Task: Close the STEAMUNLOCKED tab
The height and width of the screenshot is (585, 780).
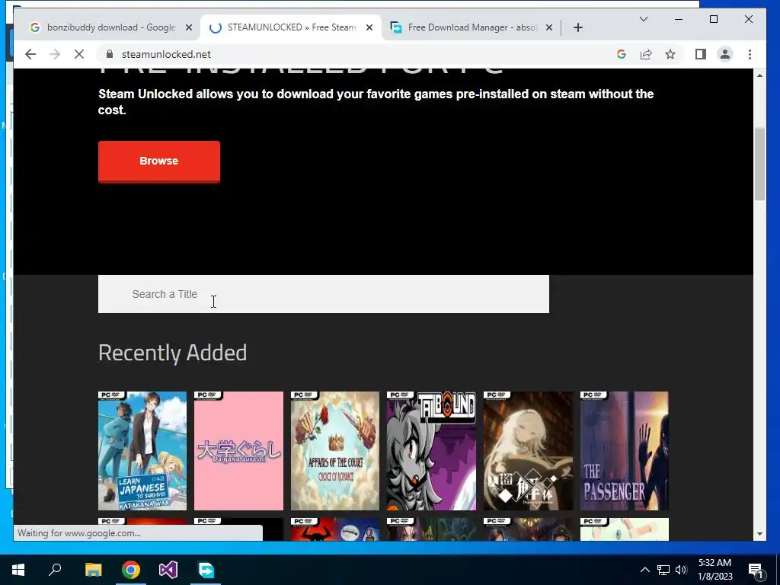Action: coord(369,27)
